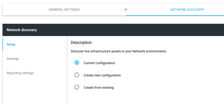Select the Setup sidebar item

11,44
